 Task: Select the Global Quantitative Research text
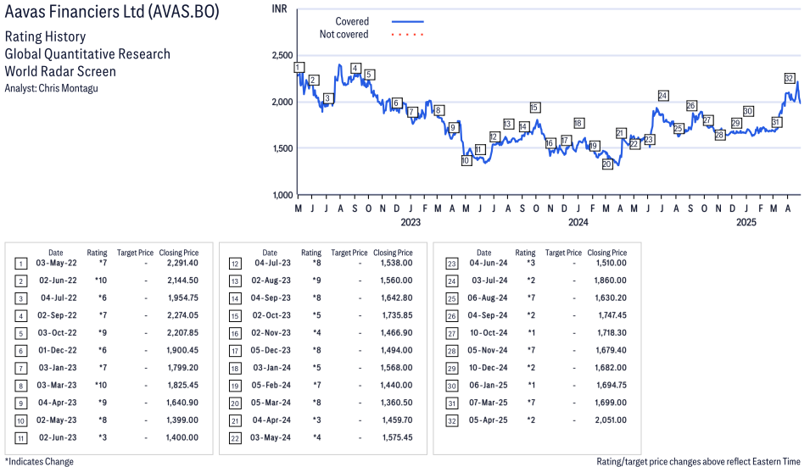point(87,54)
